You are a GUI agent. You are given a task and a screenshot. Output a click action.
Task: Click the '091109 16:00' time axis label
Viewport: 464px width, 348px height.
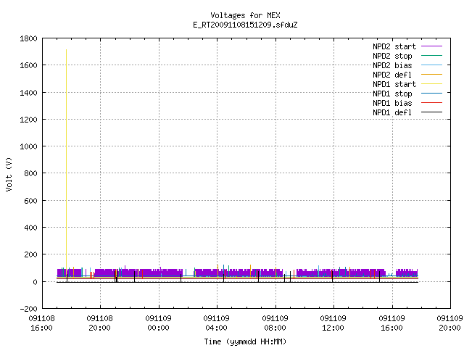[391, 323]
